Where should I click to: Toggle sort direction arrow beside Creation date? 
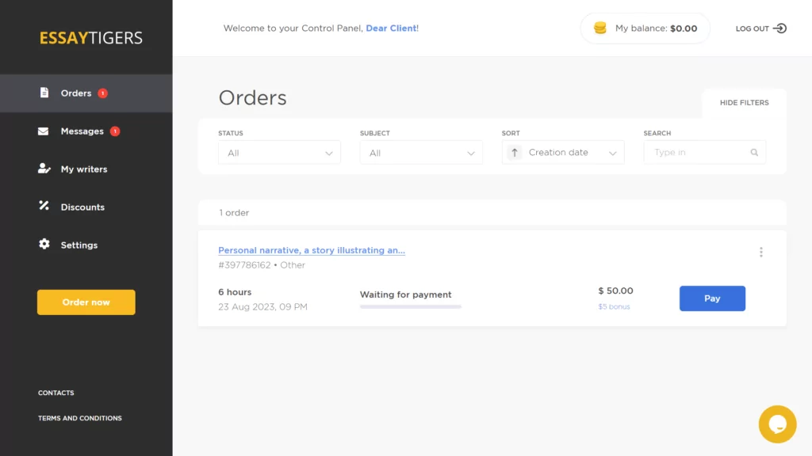514,153
